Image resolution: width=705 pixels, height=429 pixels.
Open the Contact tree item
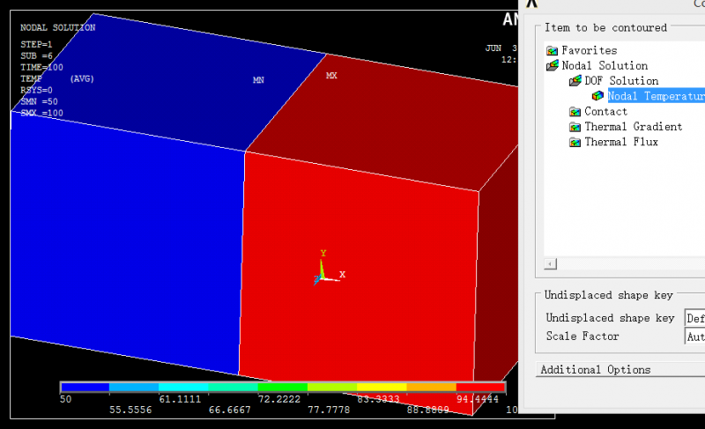click(605, 111)
